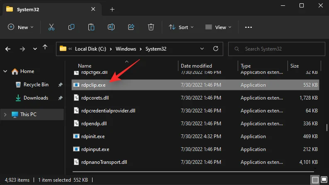
Task: Unpin Recycle Bin using its pin icon
Action: click(x=60, y=85)
